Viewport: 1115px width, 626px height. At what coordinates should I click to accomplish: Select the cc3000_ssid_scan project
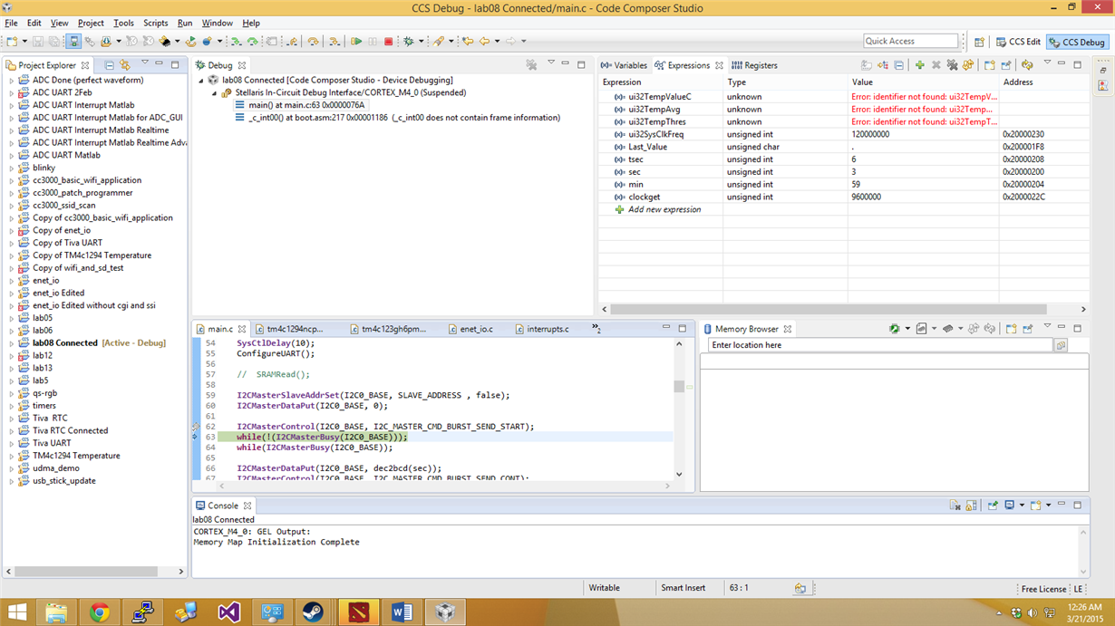pos(63,206)
